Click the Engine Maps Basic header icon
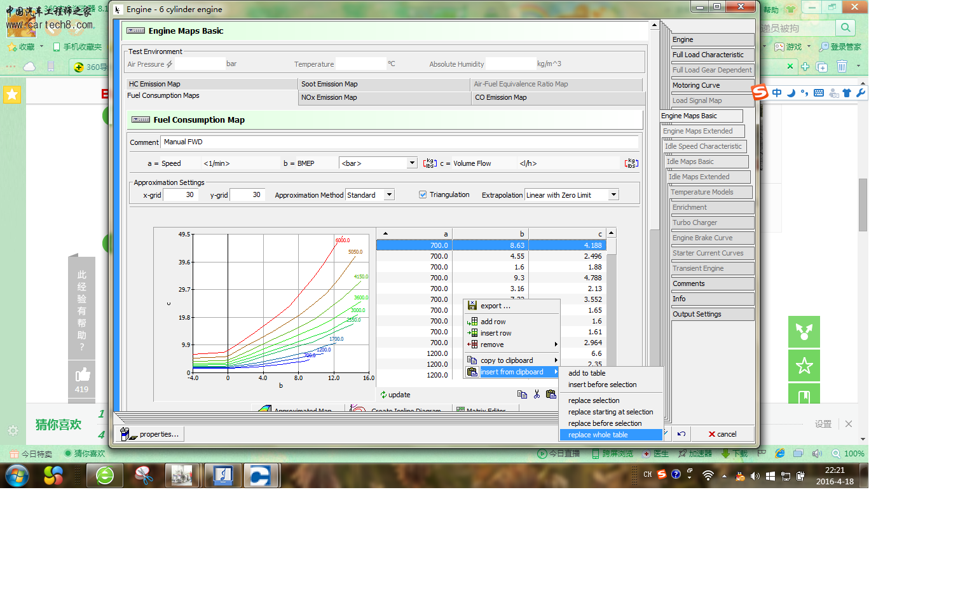979x600 pixels. [x=135, y=31]
